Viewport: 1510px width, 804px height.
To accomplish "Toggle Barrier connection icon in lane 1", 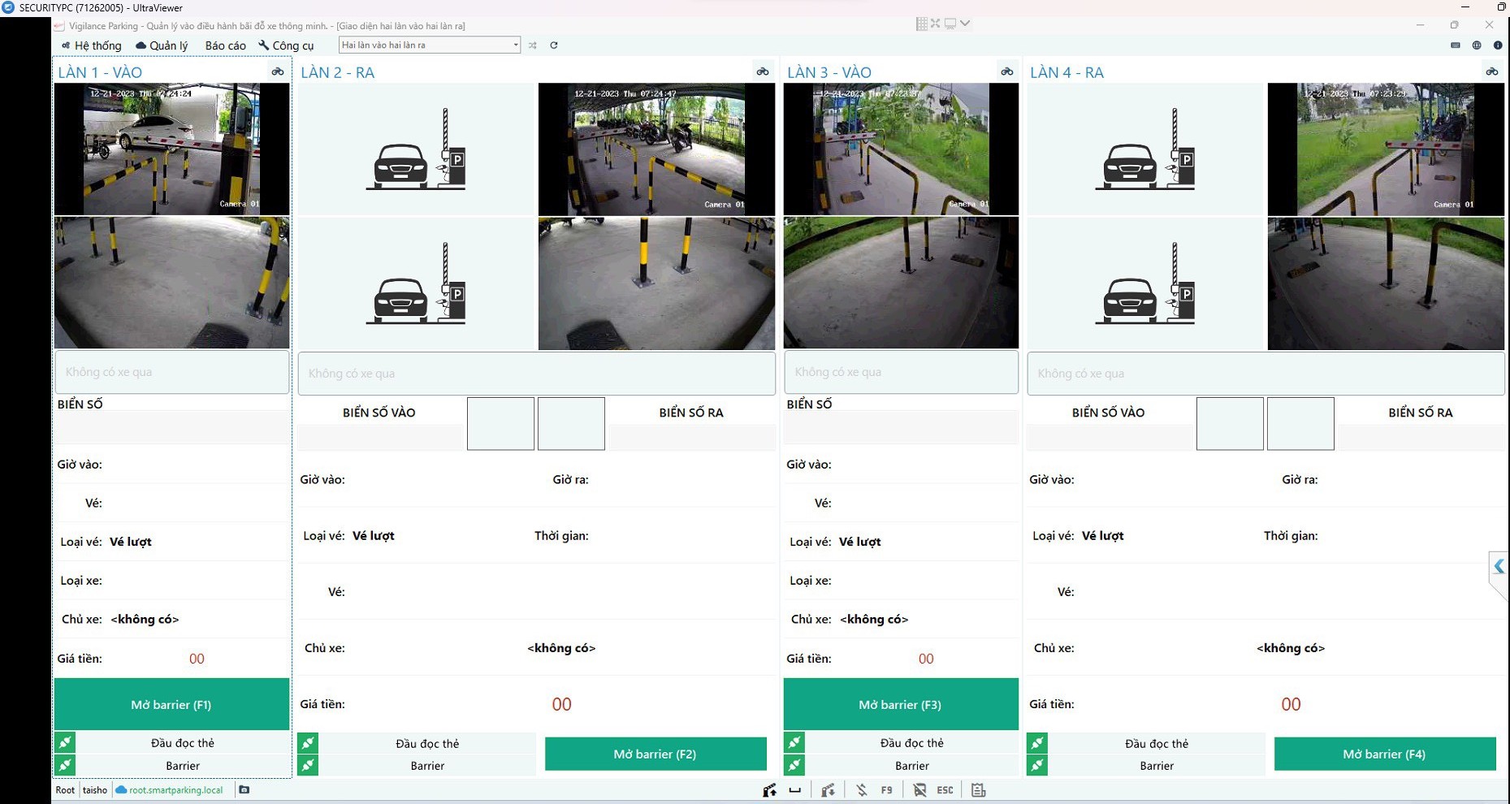I will [65, 765].
